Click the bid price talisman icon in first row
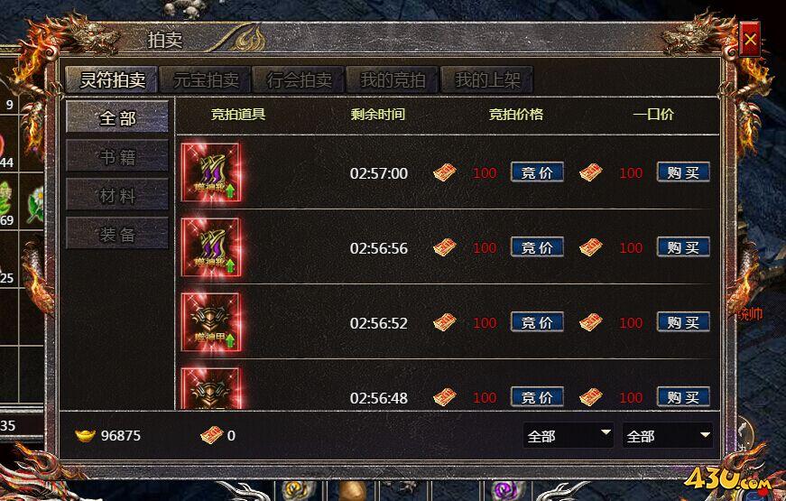Viewport: 786px width, 501px height. [x=445, y=172]
